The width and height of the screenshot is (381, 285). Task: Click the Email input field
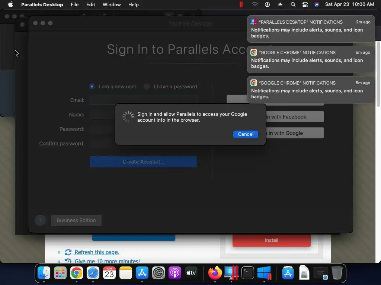point(144,100)
